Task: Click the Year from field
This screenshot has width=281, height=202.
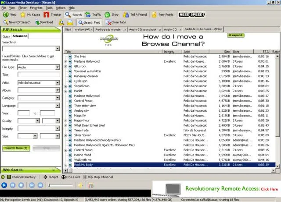Action: click(24, 113)
